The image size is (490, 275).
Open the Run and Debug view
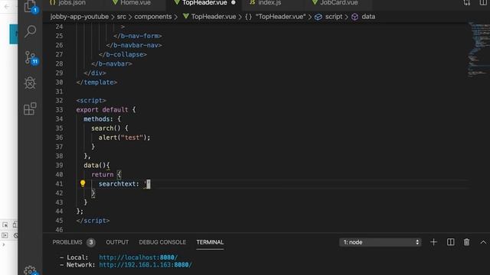(30, 83)
